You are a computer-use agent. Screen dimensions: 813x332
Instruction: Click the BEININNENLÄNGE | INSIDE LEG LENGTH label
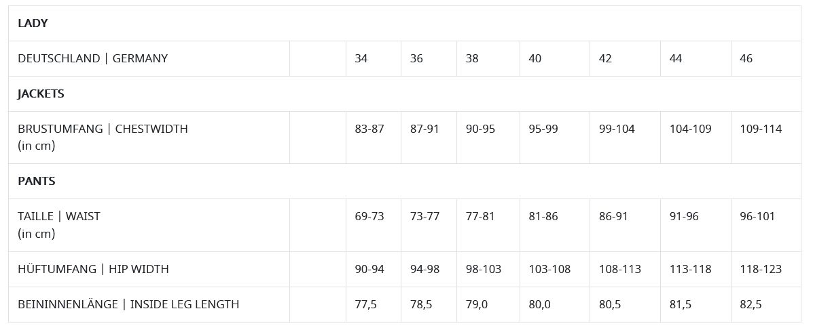click(128, 304)
